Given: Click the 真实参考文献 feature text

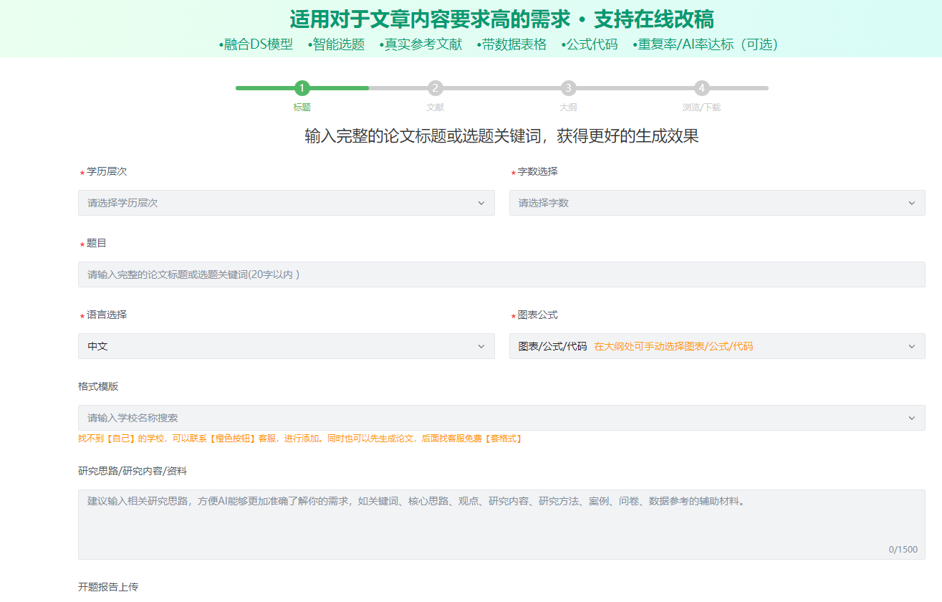Looking at the screenshot, I should pyautogui.click(x=421, y=44).
